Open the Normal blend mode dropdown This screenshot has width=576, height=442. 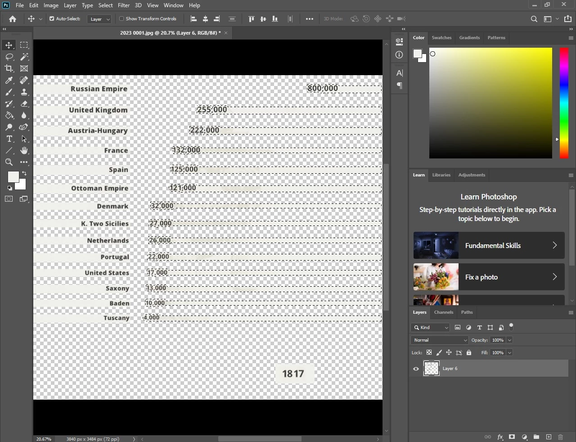pos(440,340)
